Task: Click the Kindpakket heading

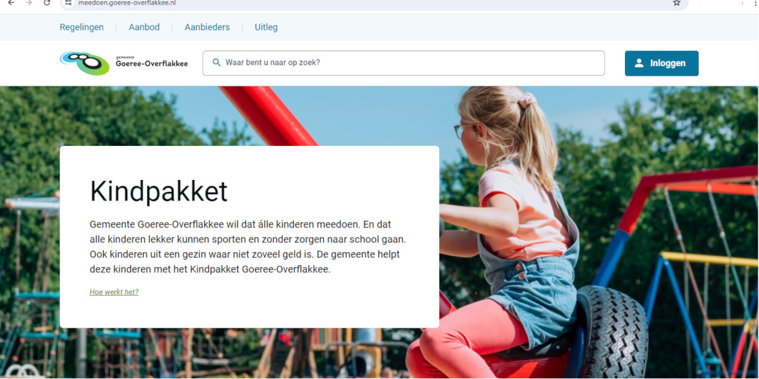Action: point(159,191)
